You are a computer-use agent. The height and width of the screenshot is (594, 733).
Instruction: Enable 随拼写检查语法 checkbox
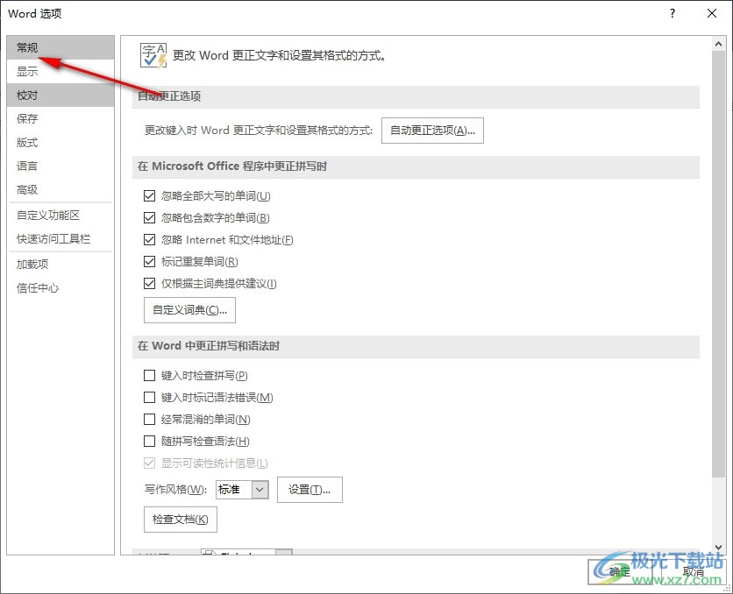(150, 442)
